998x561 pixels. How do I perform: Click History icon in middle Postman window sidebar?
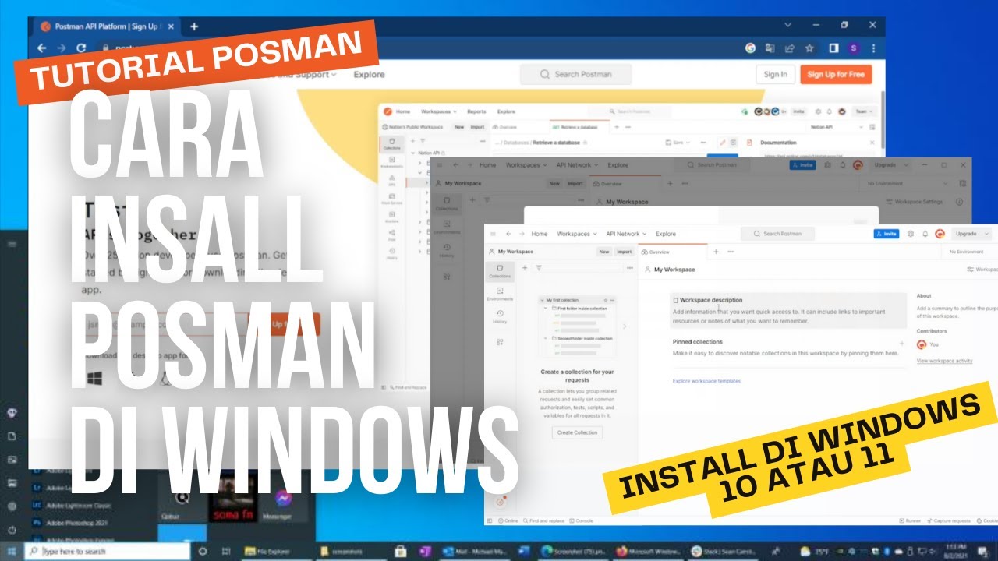[447, 251]
